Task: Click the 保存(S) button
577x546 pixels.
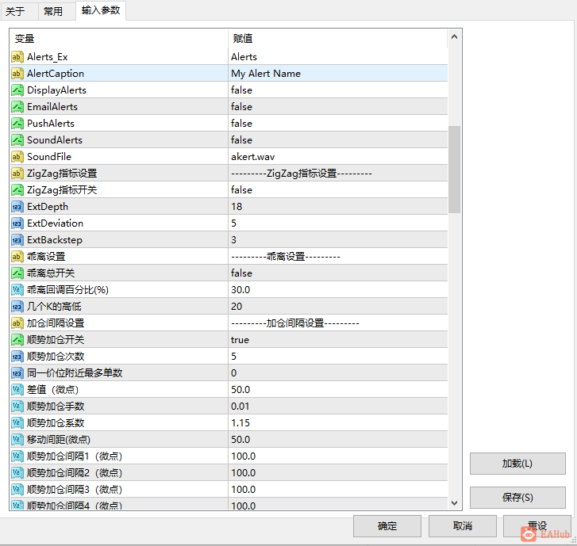Action: (517, 498)
